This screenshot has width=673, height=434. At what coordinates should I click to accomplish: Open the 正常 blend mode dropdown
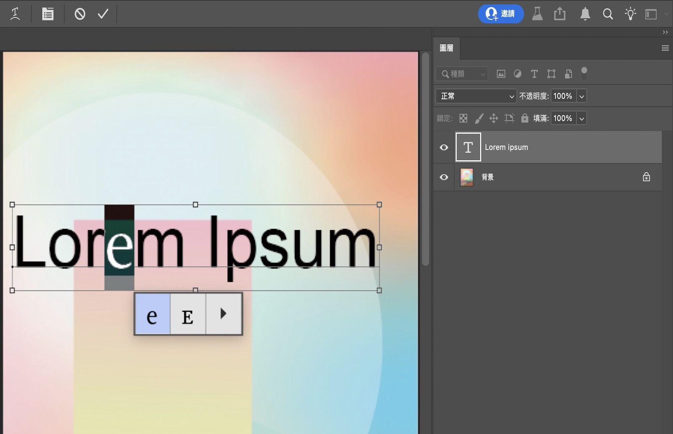(x=476, y=96)
